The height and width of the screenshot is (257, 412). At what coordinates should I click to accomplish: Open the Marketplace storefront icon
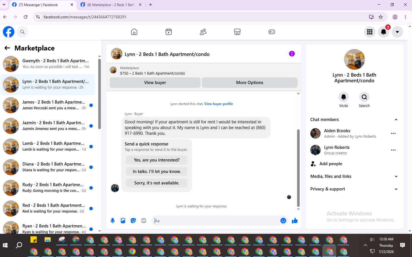click(x=237, y=32)
